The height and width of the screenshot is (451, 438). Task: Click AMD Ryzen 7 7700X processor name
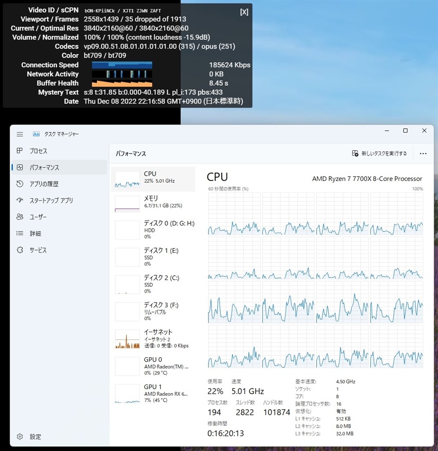[x=367, y=179]
